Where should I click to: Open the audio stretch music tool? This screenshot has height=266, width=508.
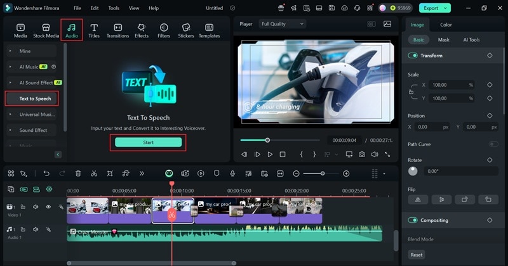(x=126, y=174)
